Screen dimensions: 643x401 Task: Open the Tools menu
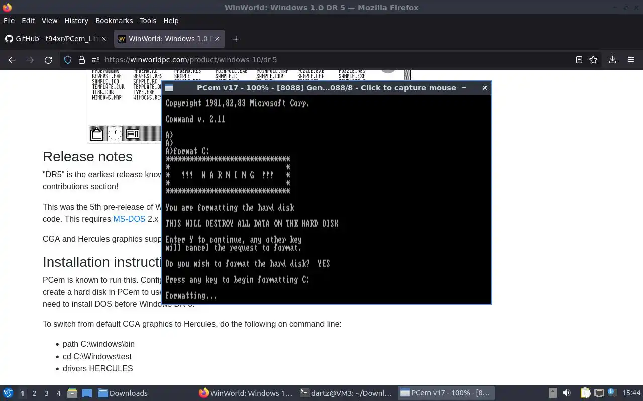[148, 21]
